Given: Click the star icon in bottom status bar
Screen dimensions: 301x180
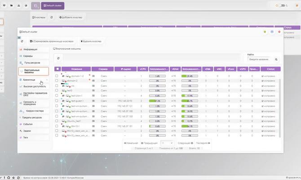Looking at the screenshot, I should coord(13,178).
